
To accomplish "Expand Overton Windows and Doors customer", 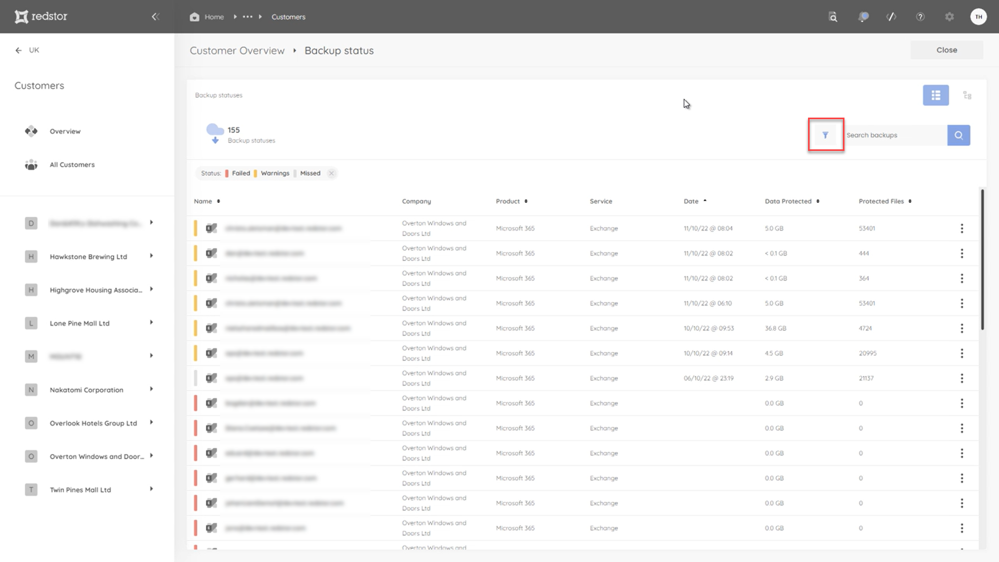I will (151, 456).
